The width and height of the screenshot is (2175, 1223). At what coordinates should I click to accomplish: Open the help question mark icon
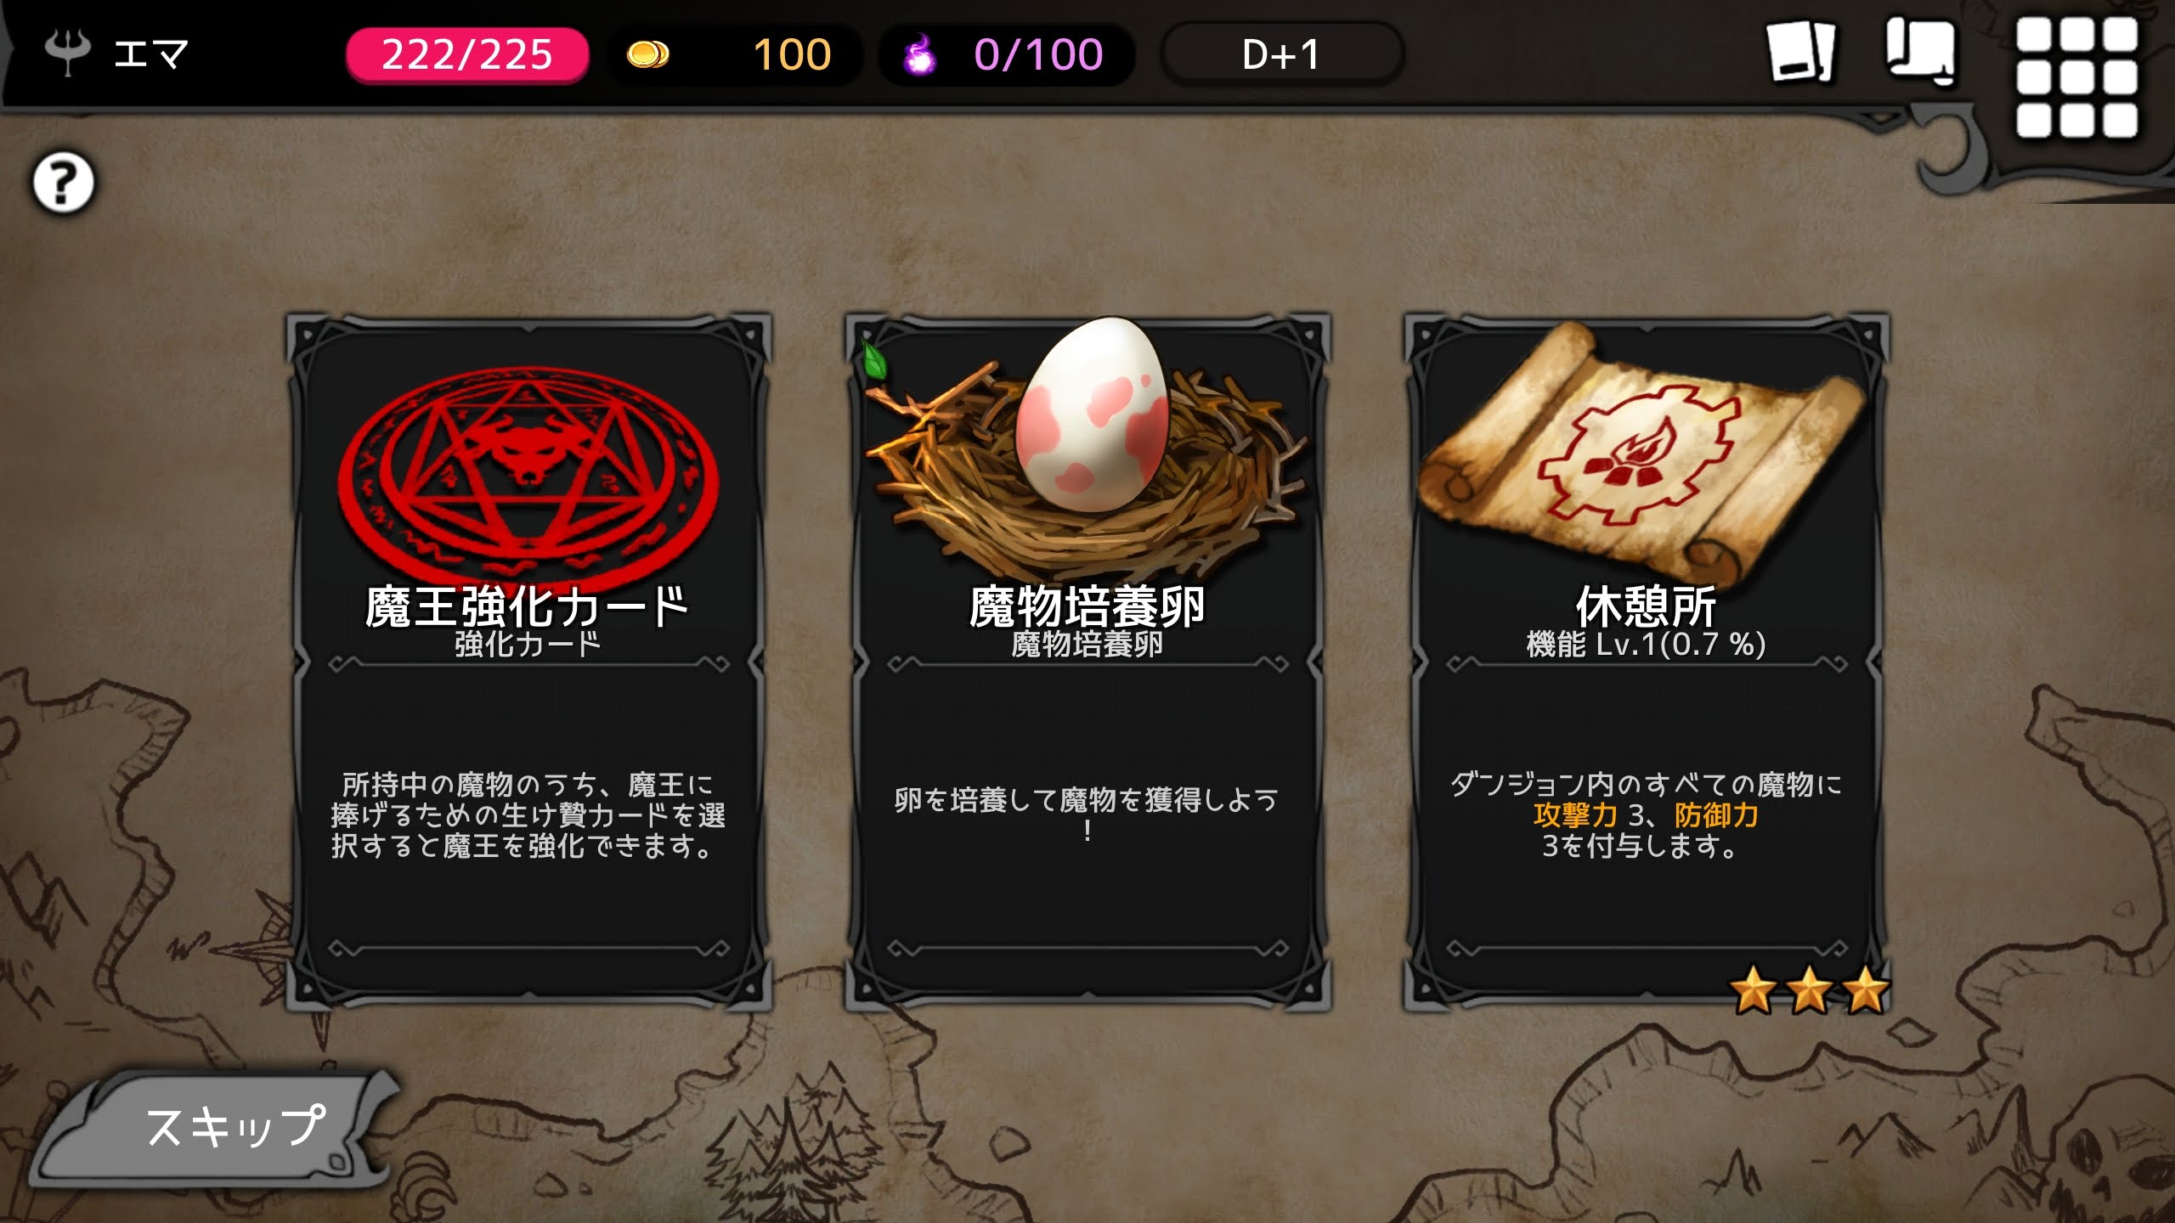(63, 183)
